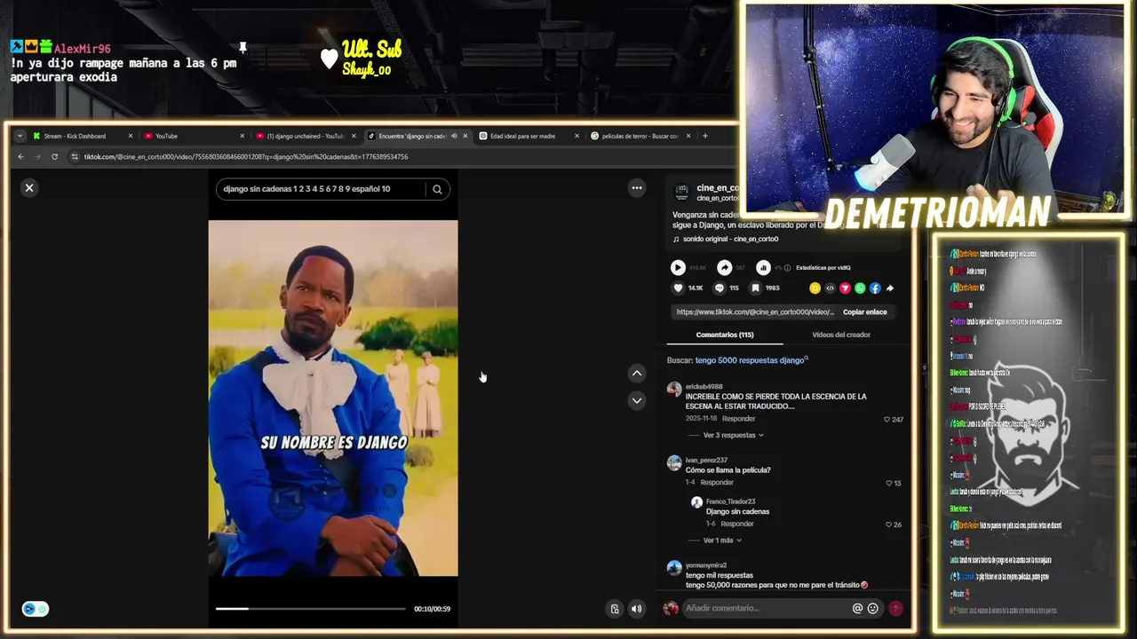Click the 'tengo 5000 respuestas django' search link
The width and height of the screenshot is (1137, 639).
pyautogui.click(x=751, y=360)
